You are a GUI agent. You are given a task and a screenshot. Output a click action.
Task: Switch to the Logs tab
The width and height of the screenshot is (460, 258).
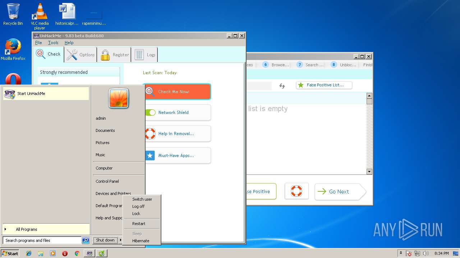(145, 55)
